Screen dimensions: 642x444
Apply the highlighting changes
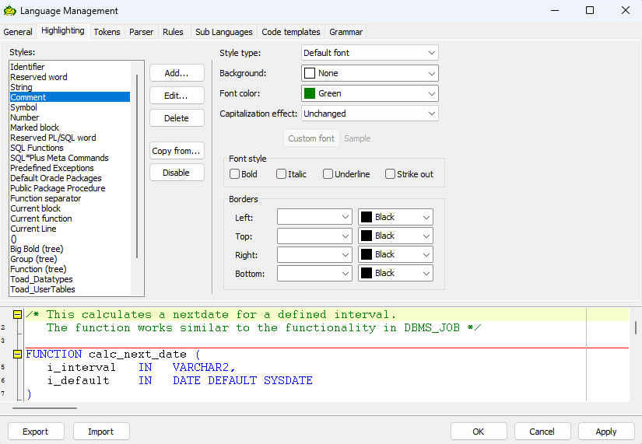(x=606, y=432)
